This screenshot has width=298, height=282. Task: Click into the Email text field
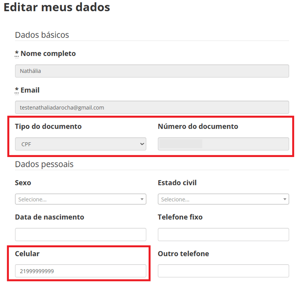click(152, 107)
